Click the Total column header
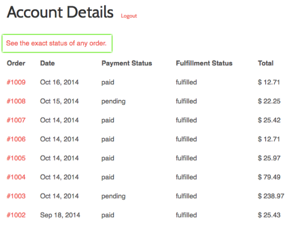This screenshot has width=299, height=239. [x=266, y=63]
